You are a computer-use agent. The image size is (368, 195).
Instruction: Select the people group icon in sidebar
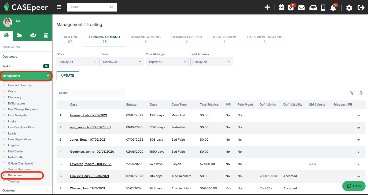(x=33, y=35)
